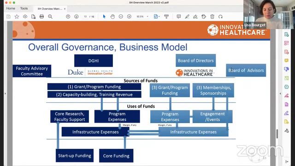This screenshot has width=295, height=166.
Task: Open Create PDF in right panel
Action: [x=286, y=35]
